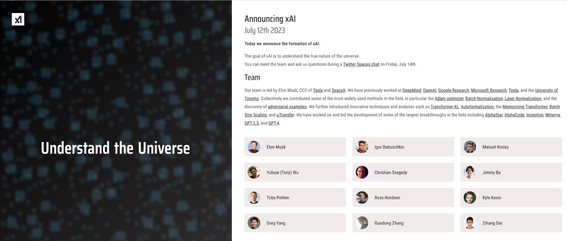Click the Guodong Zhang team card

403,223
